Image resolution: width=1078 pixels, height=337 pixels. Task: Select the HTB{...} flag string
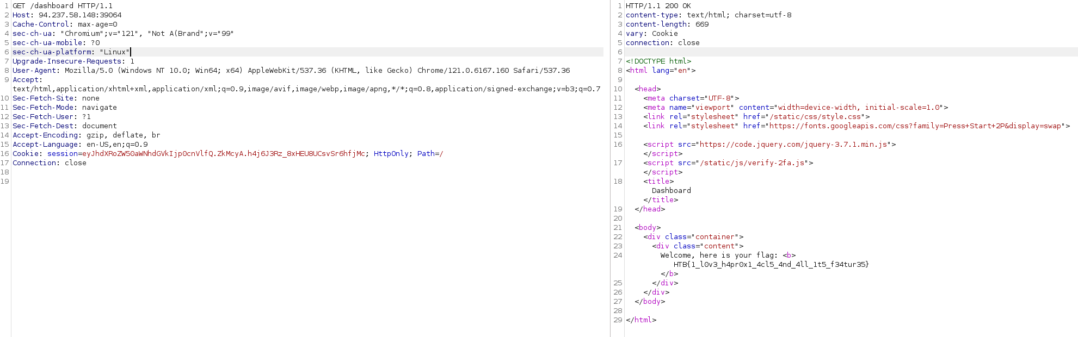(772, 265)
